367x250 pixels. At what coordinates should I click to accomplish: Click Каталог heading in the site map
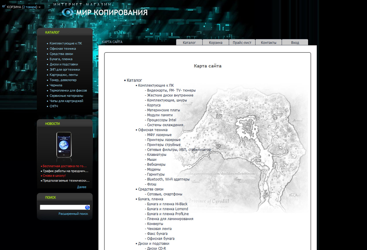click(134, 80)
